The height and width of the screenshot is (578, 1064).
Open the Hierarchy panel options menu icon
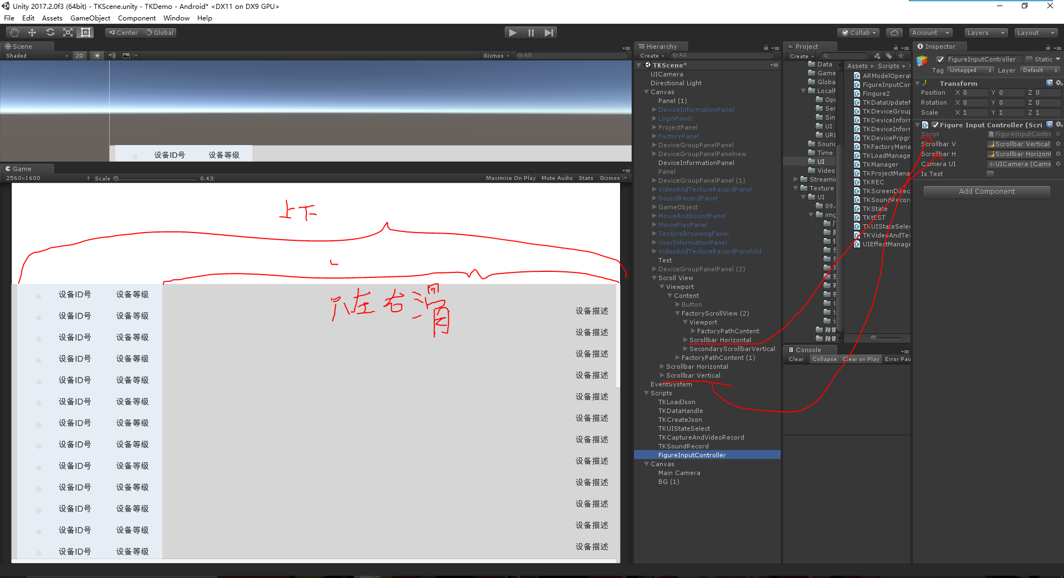pos(775,48)
